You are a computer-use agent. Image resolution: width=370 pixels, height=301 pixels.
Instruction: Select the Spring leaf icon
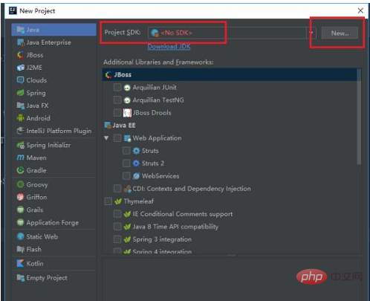point(20,93)
